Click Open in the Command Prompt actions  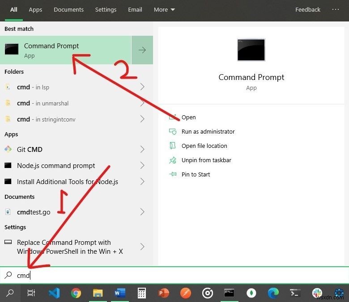[188, 117]
